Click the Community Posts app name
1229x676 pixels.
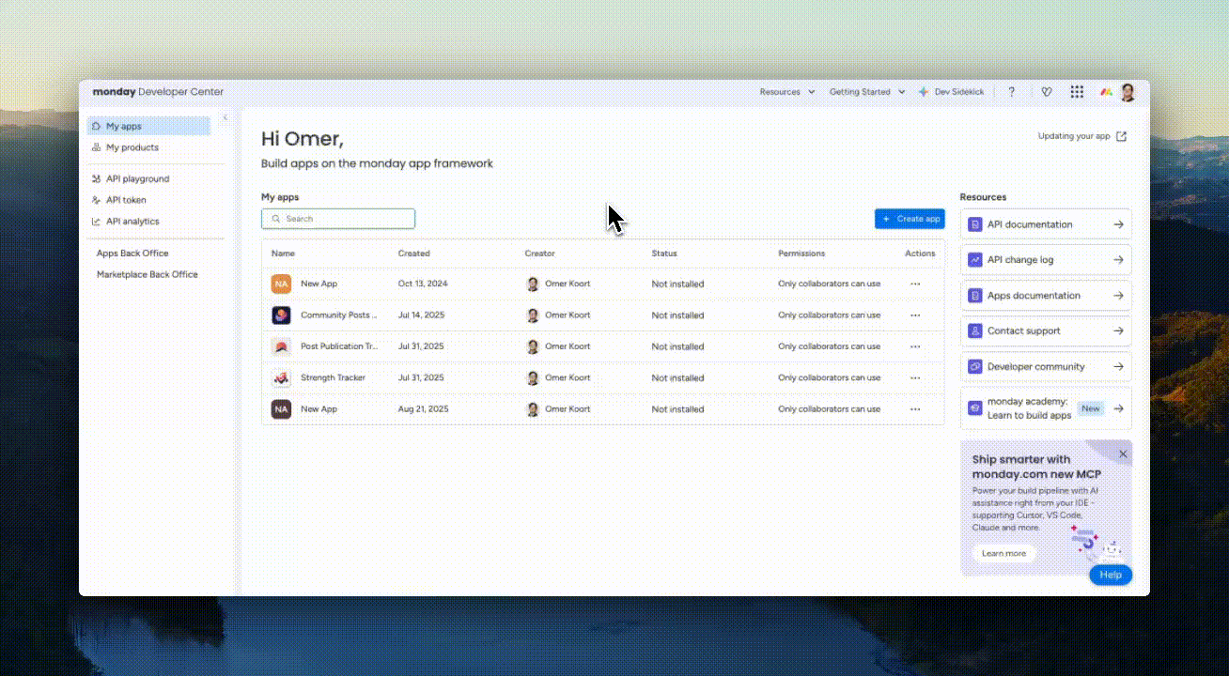pos(339,315)
